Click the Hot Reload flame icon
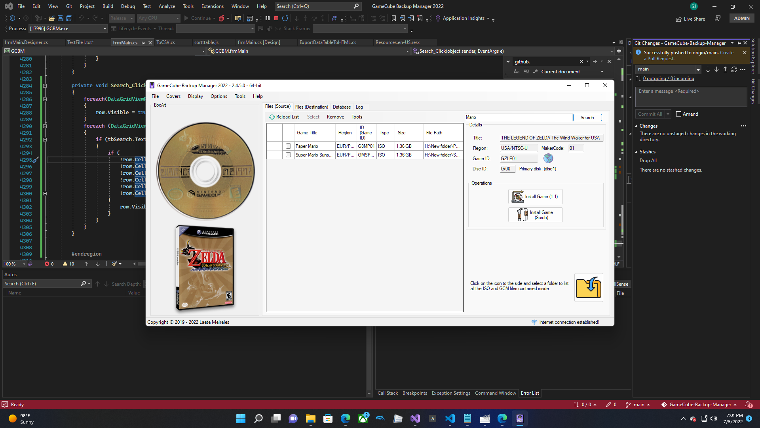Screen dimensions: 760x428 click(x=222, y=18)
